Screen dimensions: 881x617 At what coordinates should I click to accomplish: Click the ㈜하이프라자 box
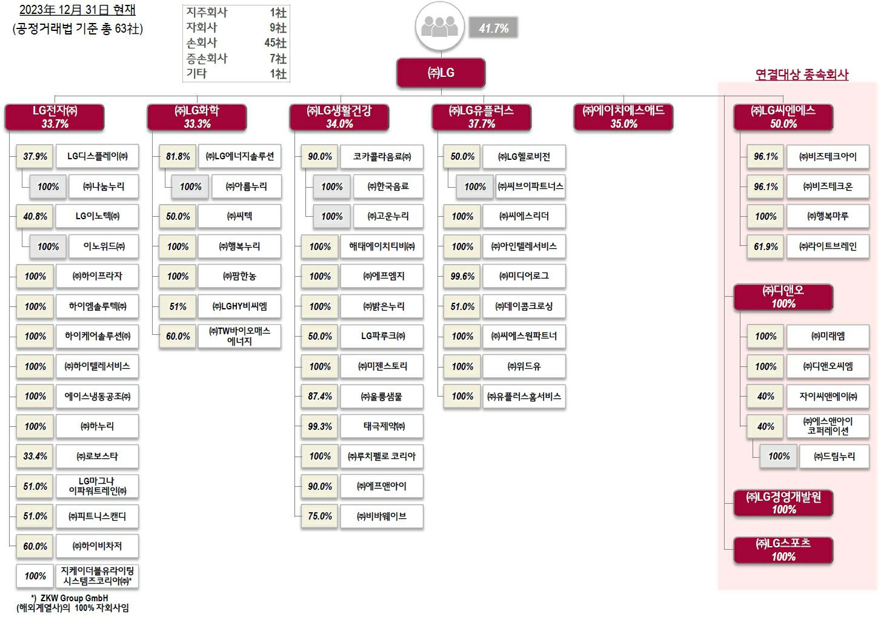pos(97,276)
